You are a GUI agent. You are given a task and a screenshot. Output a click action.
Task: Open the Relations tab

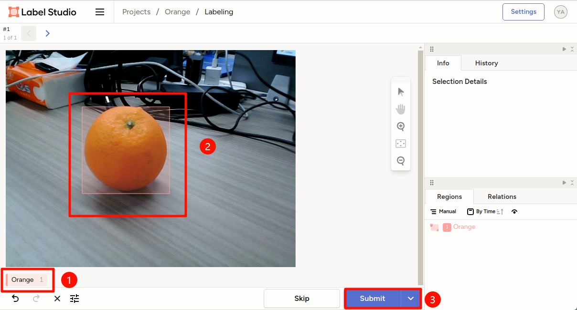502,196
